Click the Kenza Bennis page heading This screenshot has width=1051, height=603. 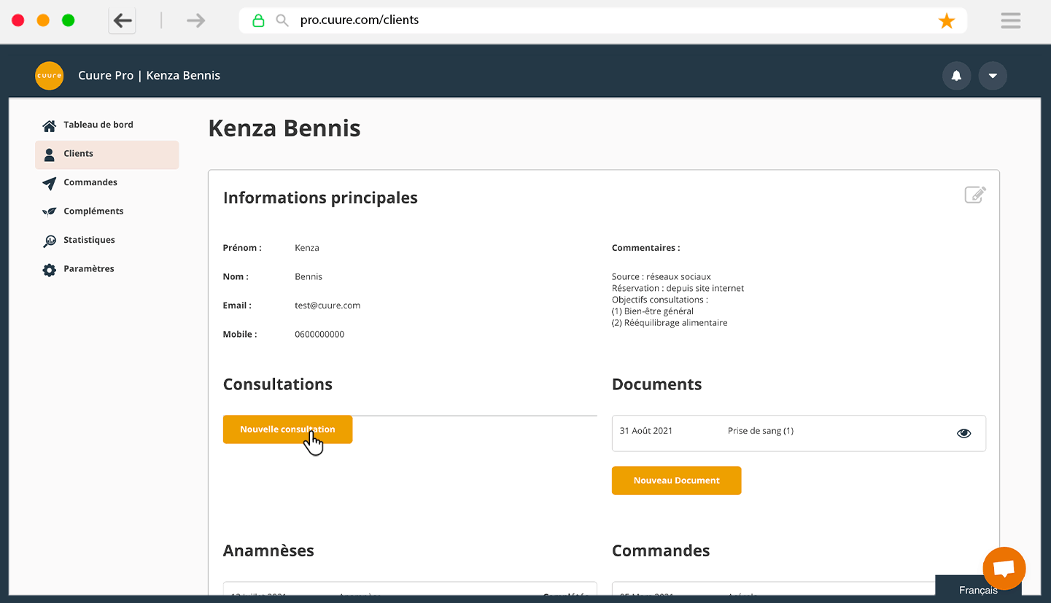click(x=284, y=128)
